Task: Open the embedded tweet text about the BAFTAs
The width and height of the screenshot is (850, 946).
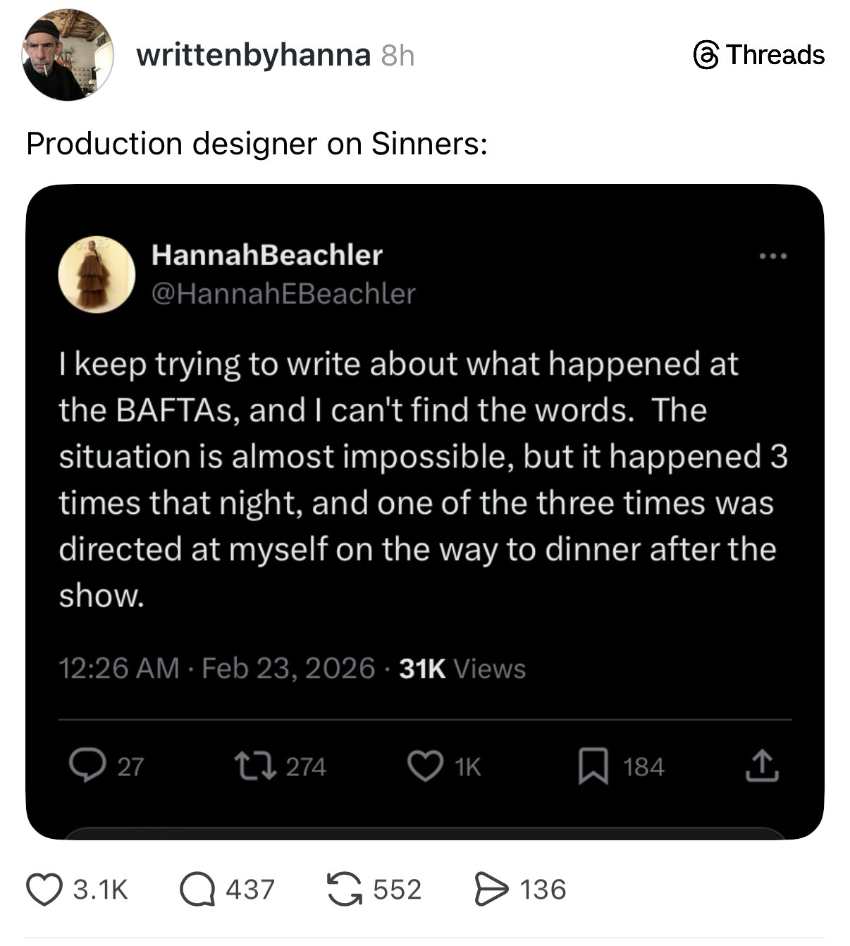Action: (x=423, y=479)
